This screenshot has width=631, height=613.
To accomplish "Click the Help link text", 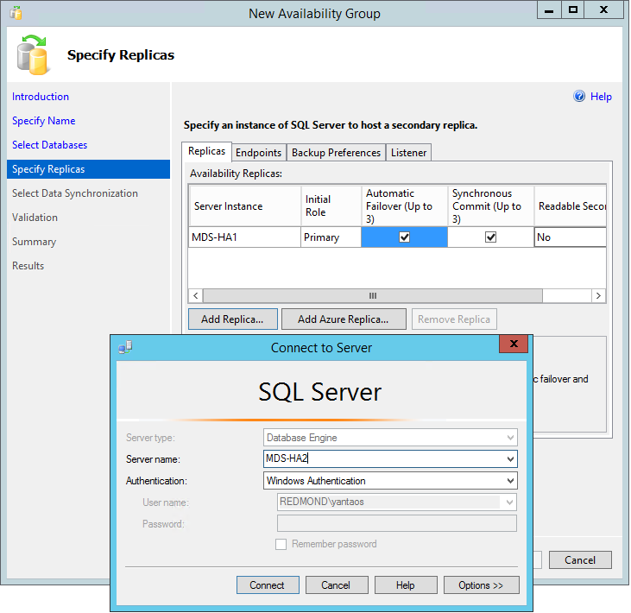I will click(x=601, y=97).
